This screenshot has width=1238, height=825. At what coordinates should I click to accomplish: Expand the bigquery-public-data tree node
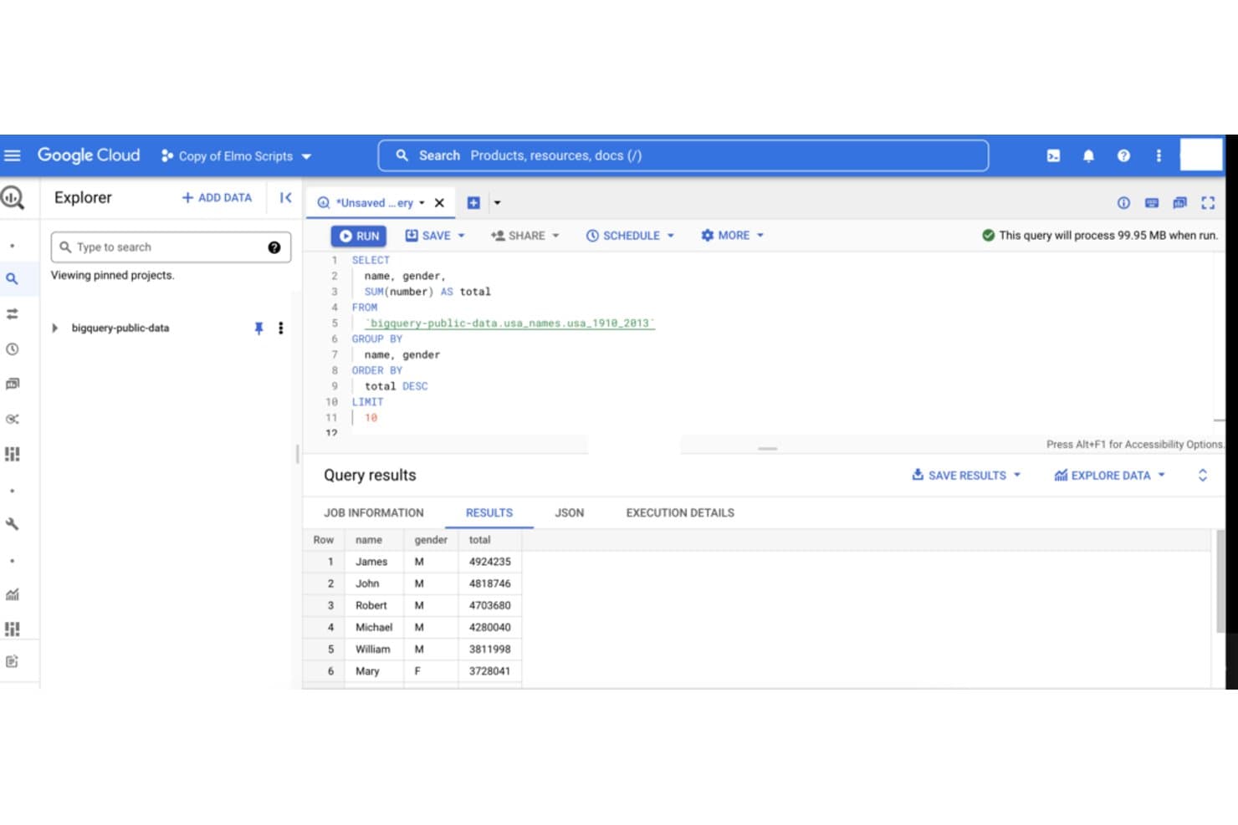55,328
